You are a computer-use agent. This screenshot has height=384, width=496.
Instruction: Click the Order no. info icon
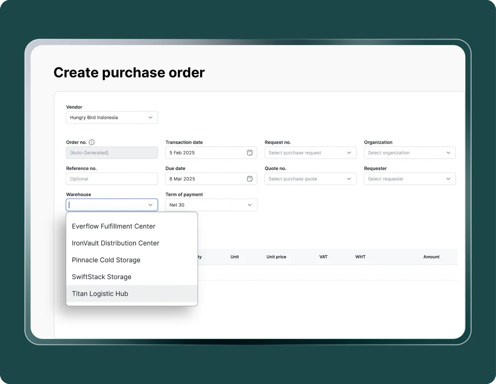[x=92, y=142]
